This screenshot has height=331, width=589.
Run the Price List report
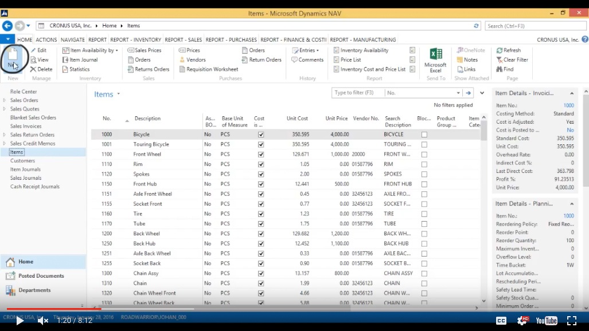pos(347,60)
